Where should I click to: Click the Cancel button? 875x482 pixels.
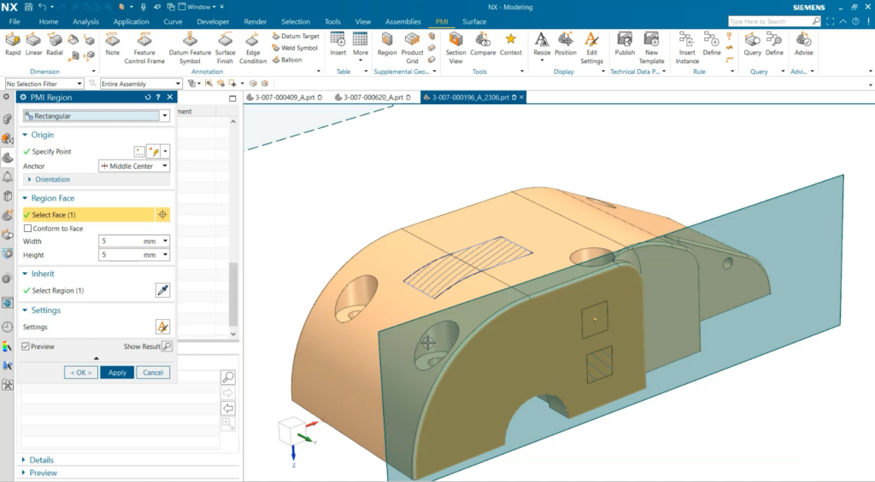(153, 373)
